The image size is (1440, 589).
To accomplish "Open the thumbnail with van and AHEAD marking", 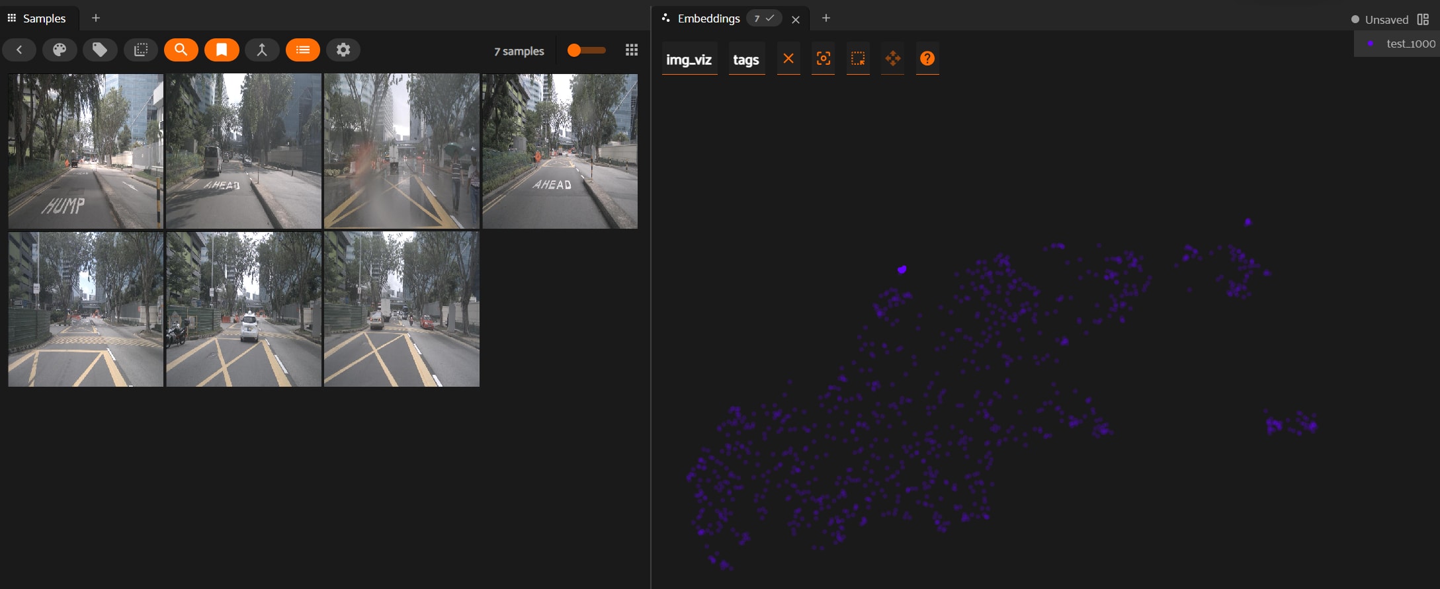I will pyautogui.click(x=243, y=151).
